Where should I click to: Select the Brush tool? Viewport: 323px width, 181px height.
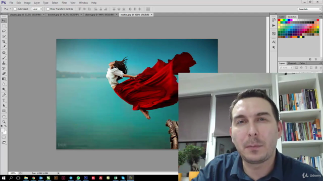pyautogui.click(x=4, y=58)
